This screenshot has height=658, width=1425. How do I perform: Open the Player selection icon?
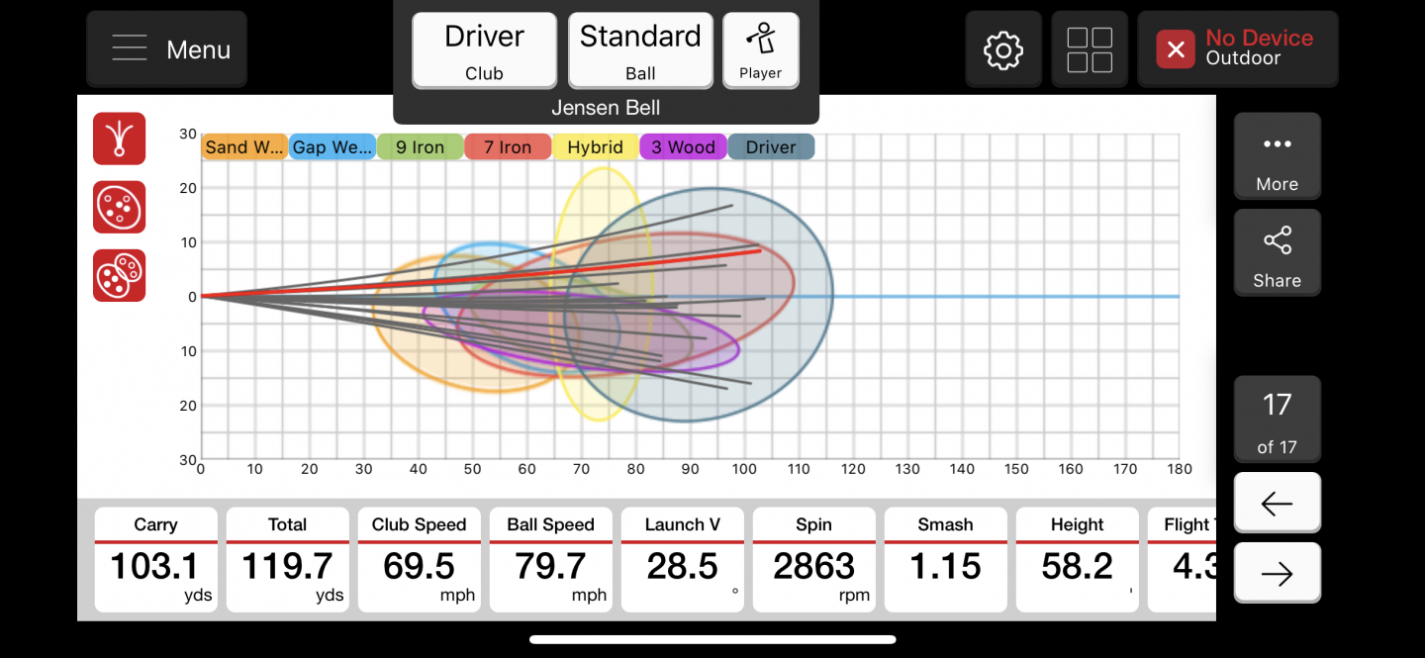(x=760, y=50)
